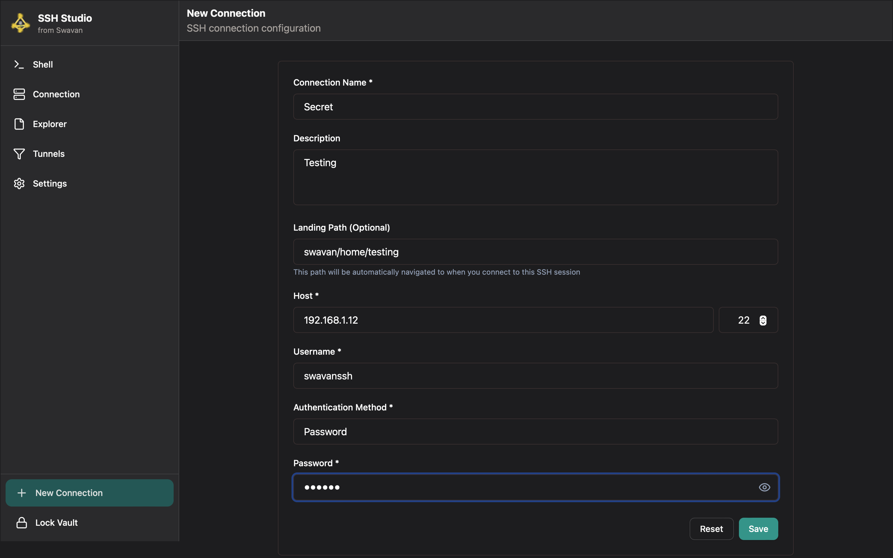Reset the connection form
The image size is (893, 558).
pos(711,529)
